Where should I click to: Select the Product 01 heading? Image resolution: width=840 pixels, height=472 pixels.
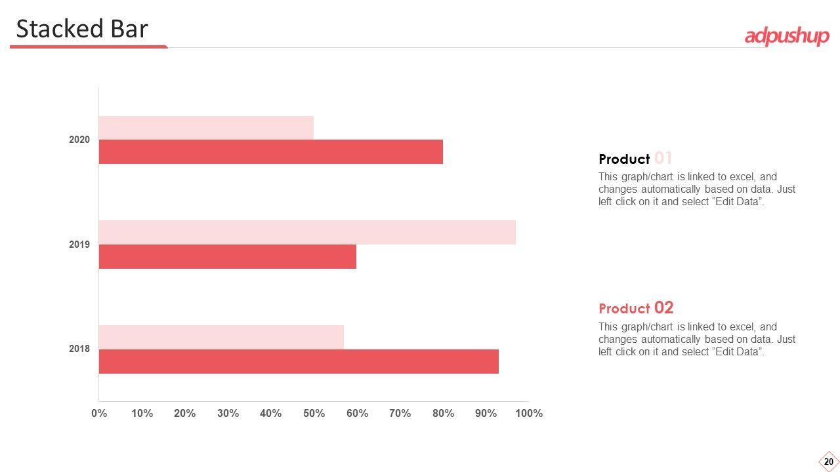click(x=635, y=159)
